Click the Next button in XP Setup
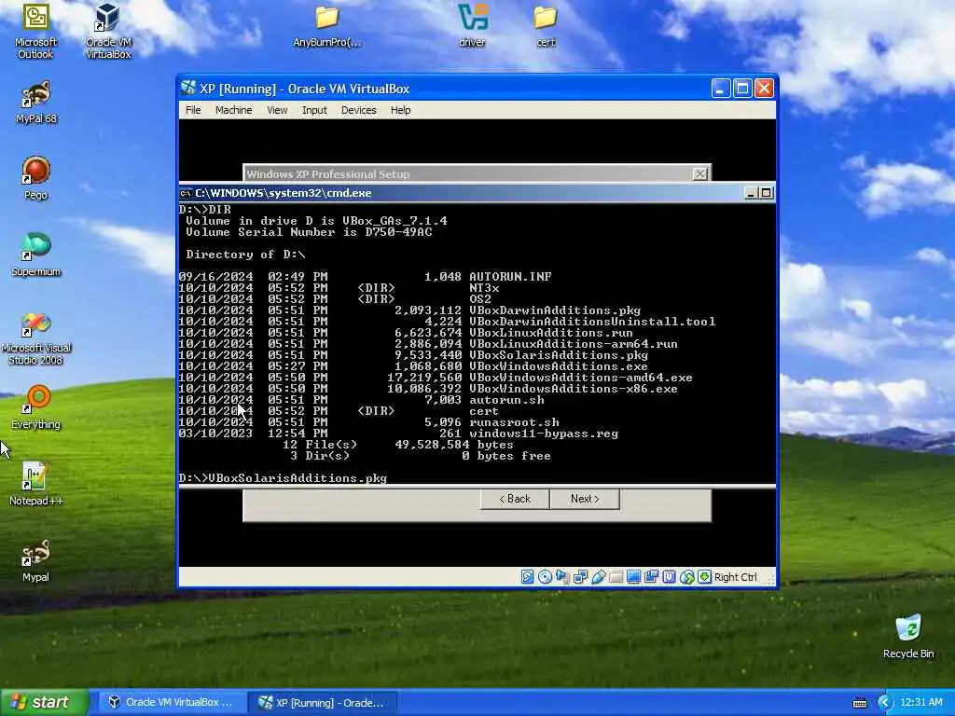 point(585,499)
